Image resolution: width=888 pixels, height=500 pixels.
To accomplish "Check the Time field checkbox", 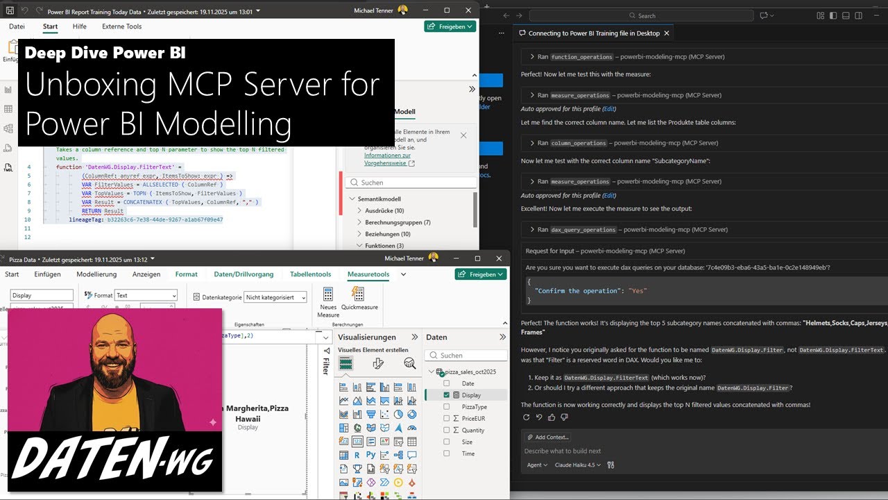I will pos(447,453).
